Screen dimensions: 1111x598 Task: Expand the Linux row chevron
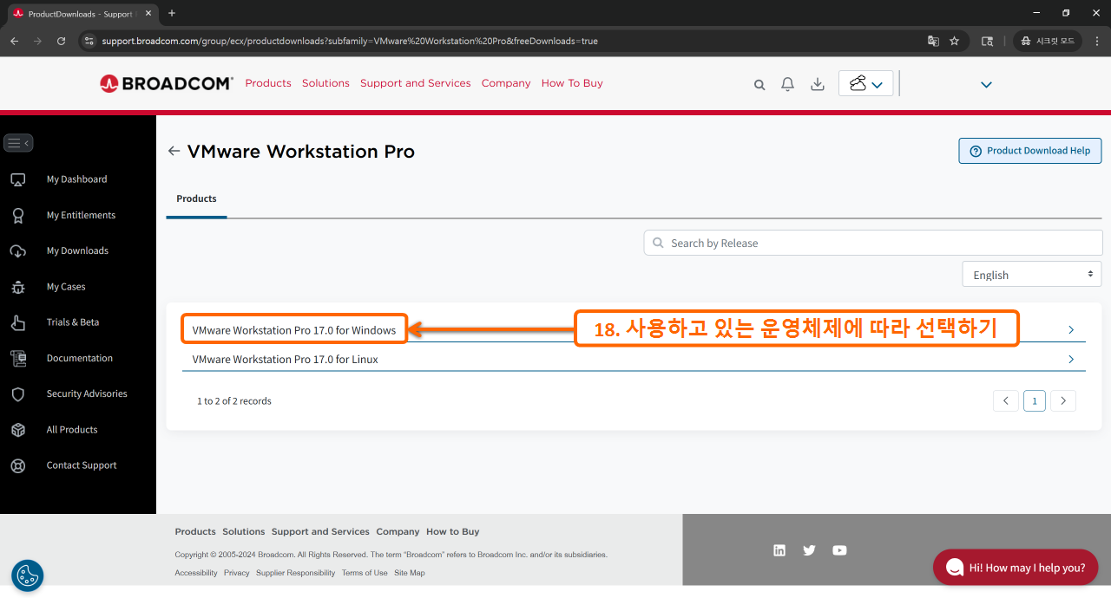pos(1071,359)
